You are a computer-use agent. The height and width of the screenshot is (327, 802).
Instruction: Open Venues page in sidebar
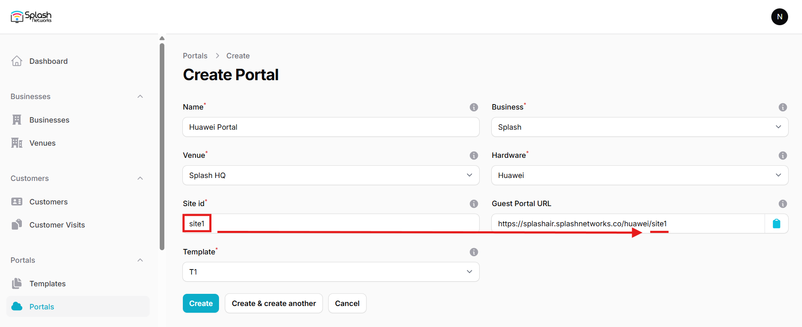coord(78,143)
